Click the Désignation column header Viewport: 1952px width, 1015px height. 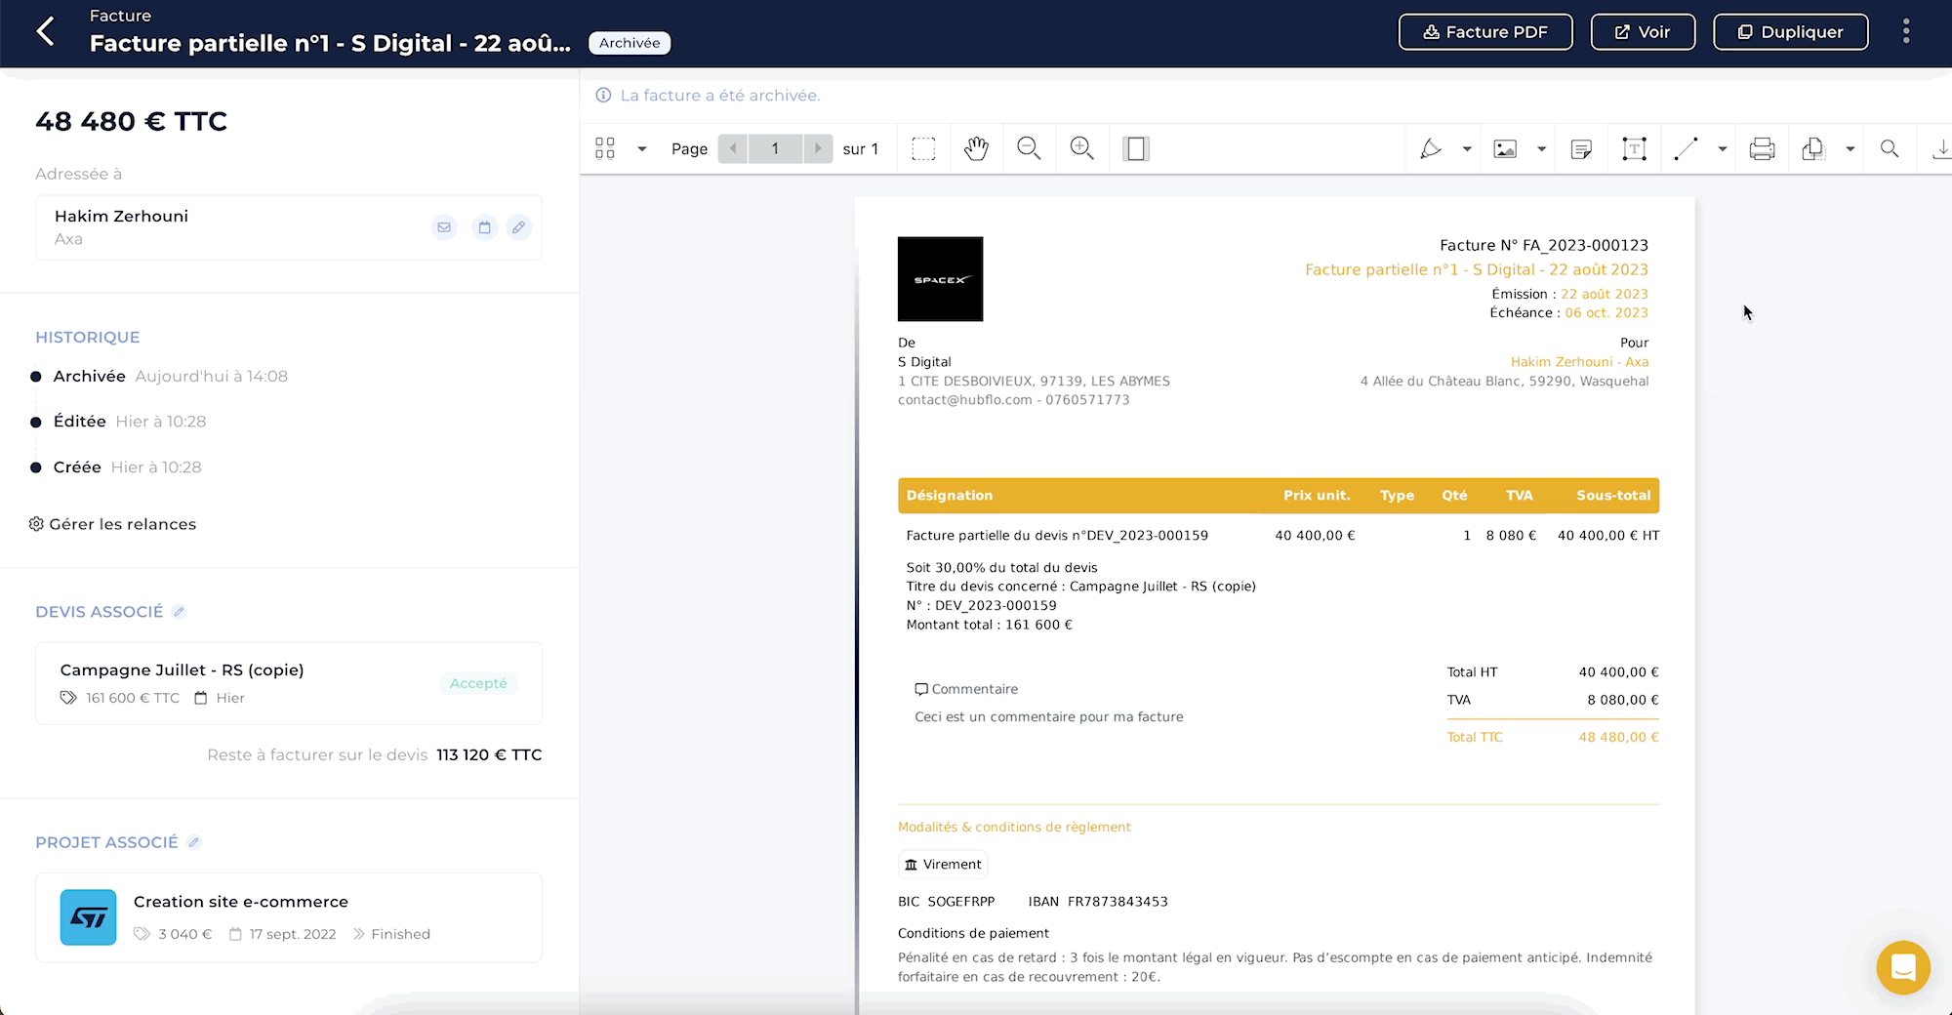click(950, 495)
